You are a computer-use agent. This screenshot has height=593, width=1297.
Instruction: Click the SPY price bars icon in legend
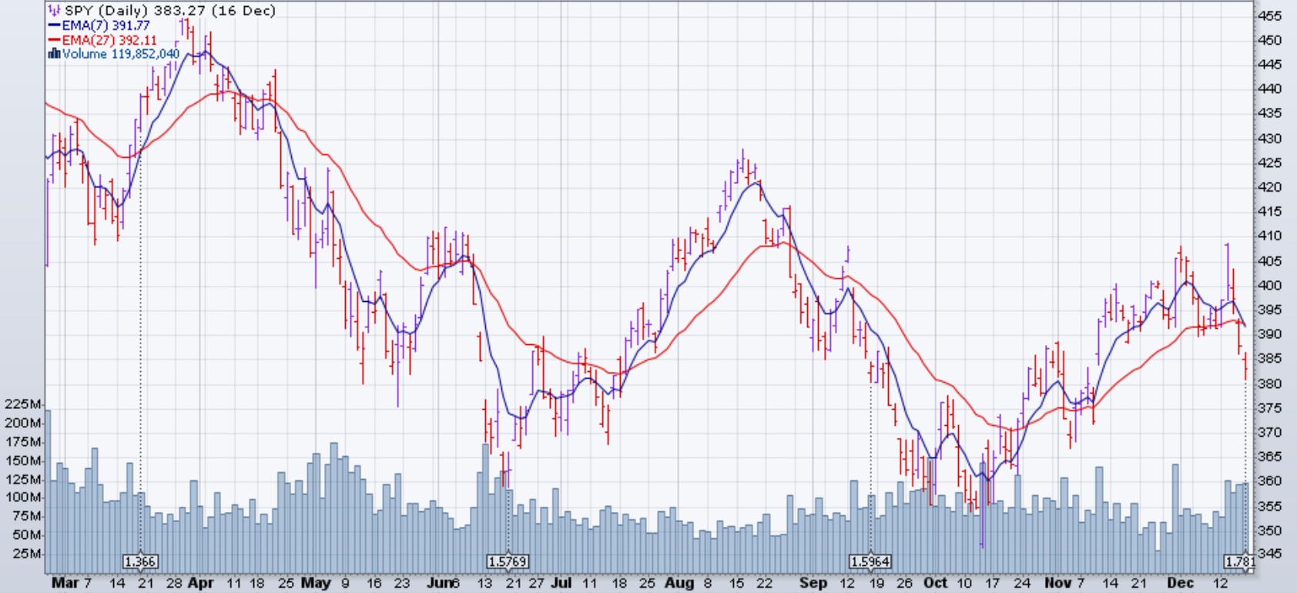(54, 11)
